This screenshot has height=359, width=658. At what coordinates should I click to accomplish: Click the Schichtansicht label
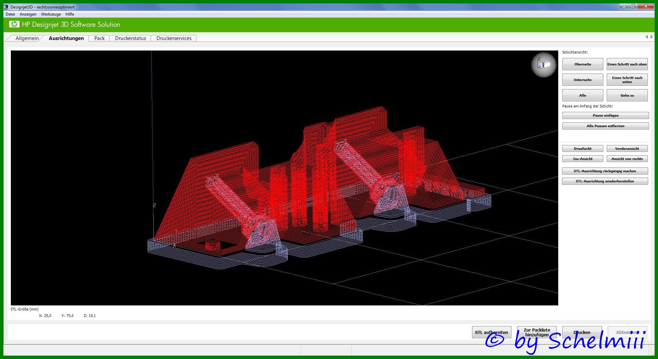coord(575,52)
